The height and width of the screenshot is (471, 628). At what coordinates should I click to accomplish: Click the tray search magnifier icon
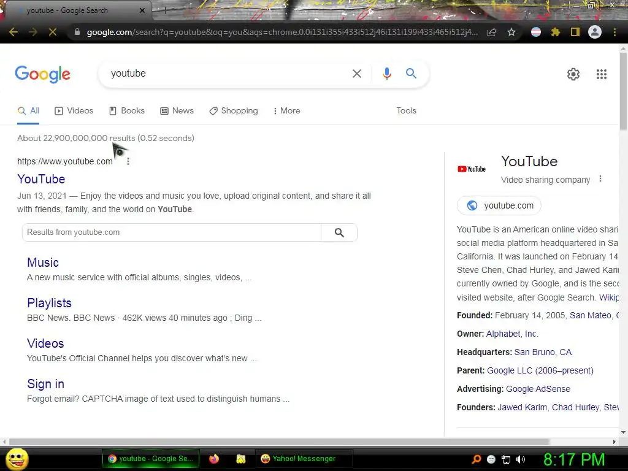[477, 459]
